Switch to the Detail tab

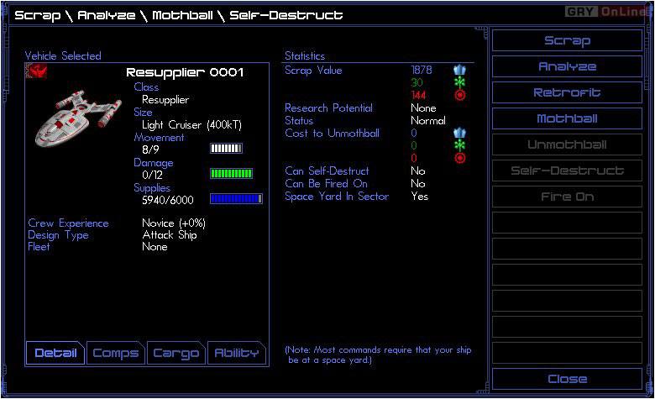[55, 354]
